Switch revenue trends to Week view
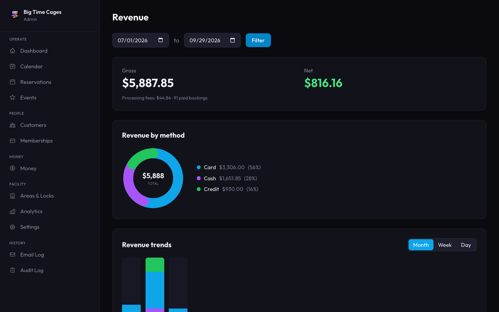499x312 pixels. tap(445, 245)
